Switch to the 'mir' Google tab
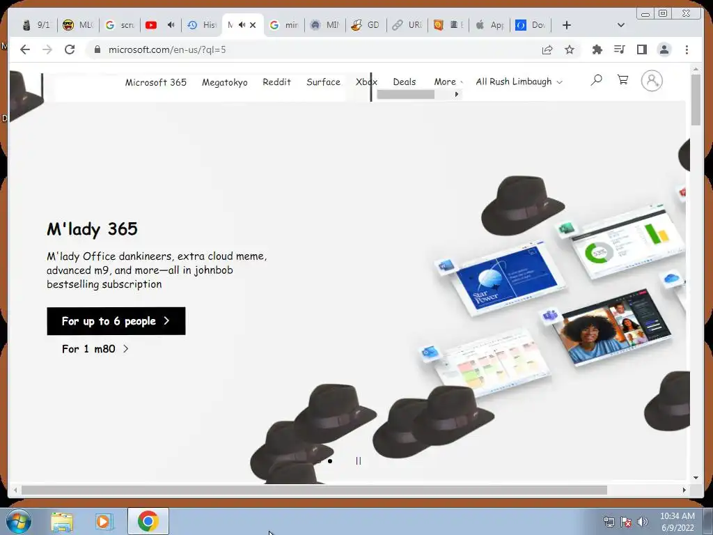This screenshot has width=713, height=535. [x=284, y=25]
